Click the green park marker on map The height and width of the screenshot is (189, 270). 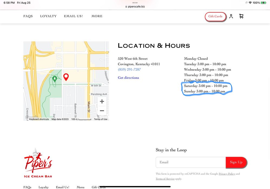pos(55,79)
